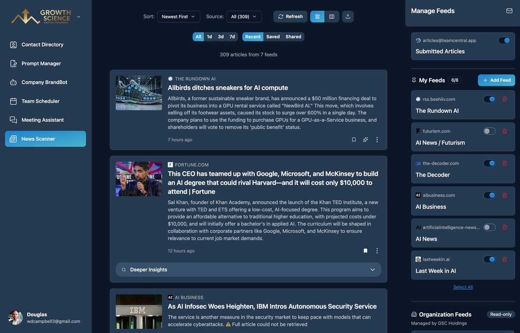Click '309 articles from 7 feeds' text
The width and height of the screenshot is (520, 333).
pyautogui.click(x=248, y=55)
